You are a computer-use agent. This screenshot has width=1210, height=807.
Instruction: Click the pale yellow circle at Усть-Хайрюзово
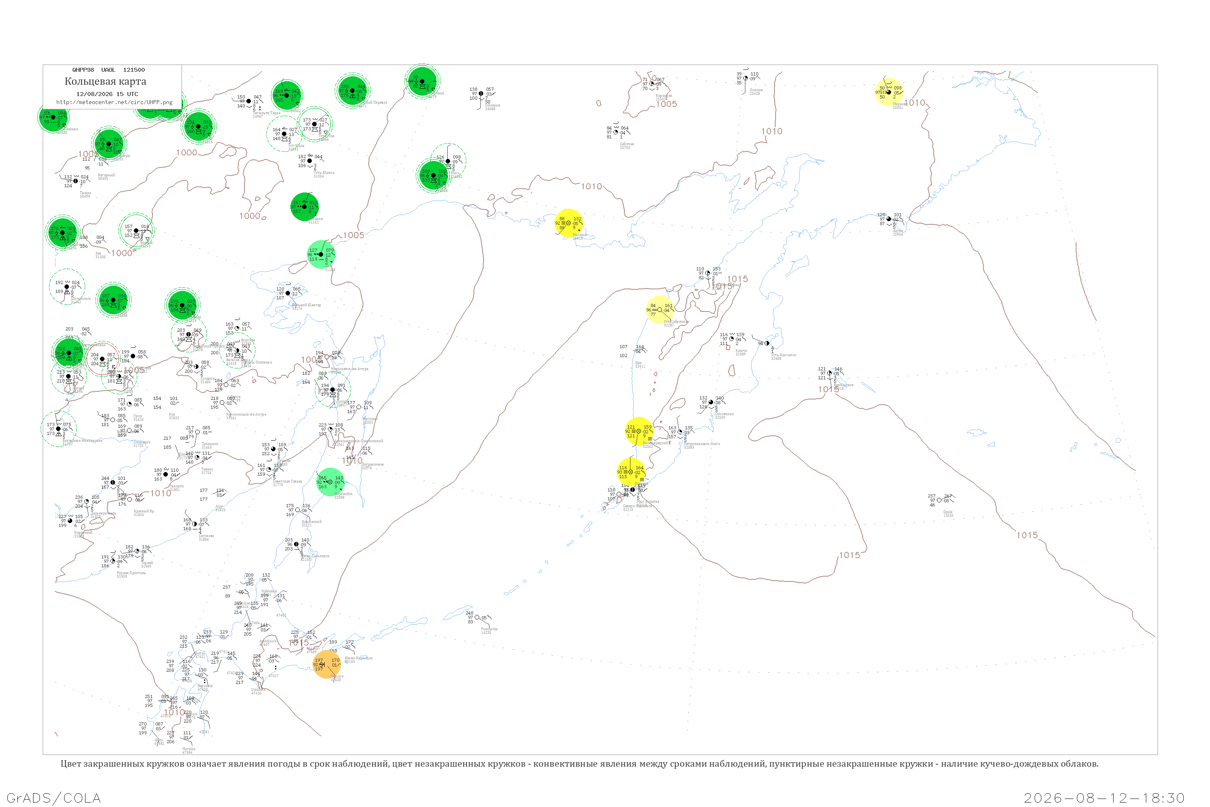pos(659,310)
